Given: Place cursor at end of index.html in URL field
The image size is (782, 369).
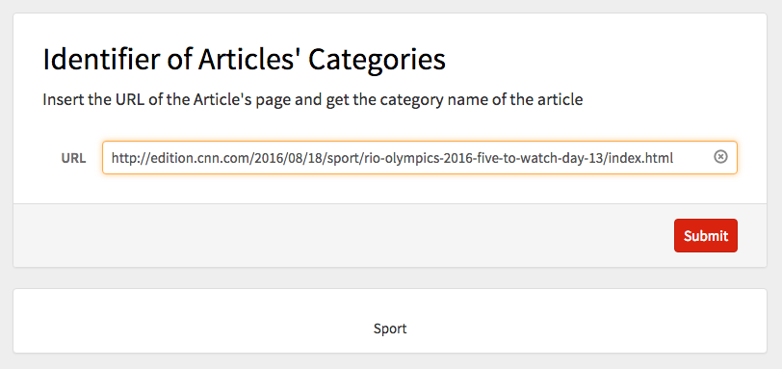Looking at the screenshot, I should pyautogui.click(x=674, y=158).
